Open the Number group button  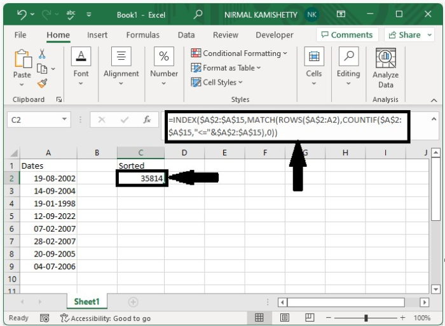tap(164, 66)
